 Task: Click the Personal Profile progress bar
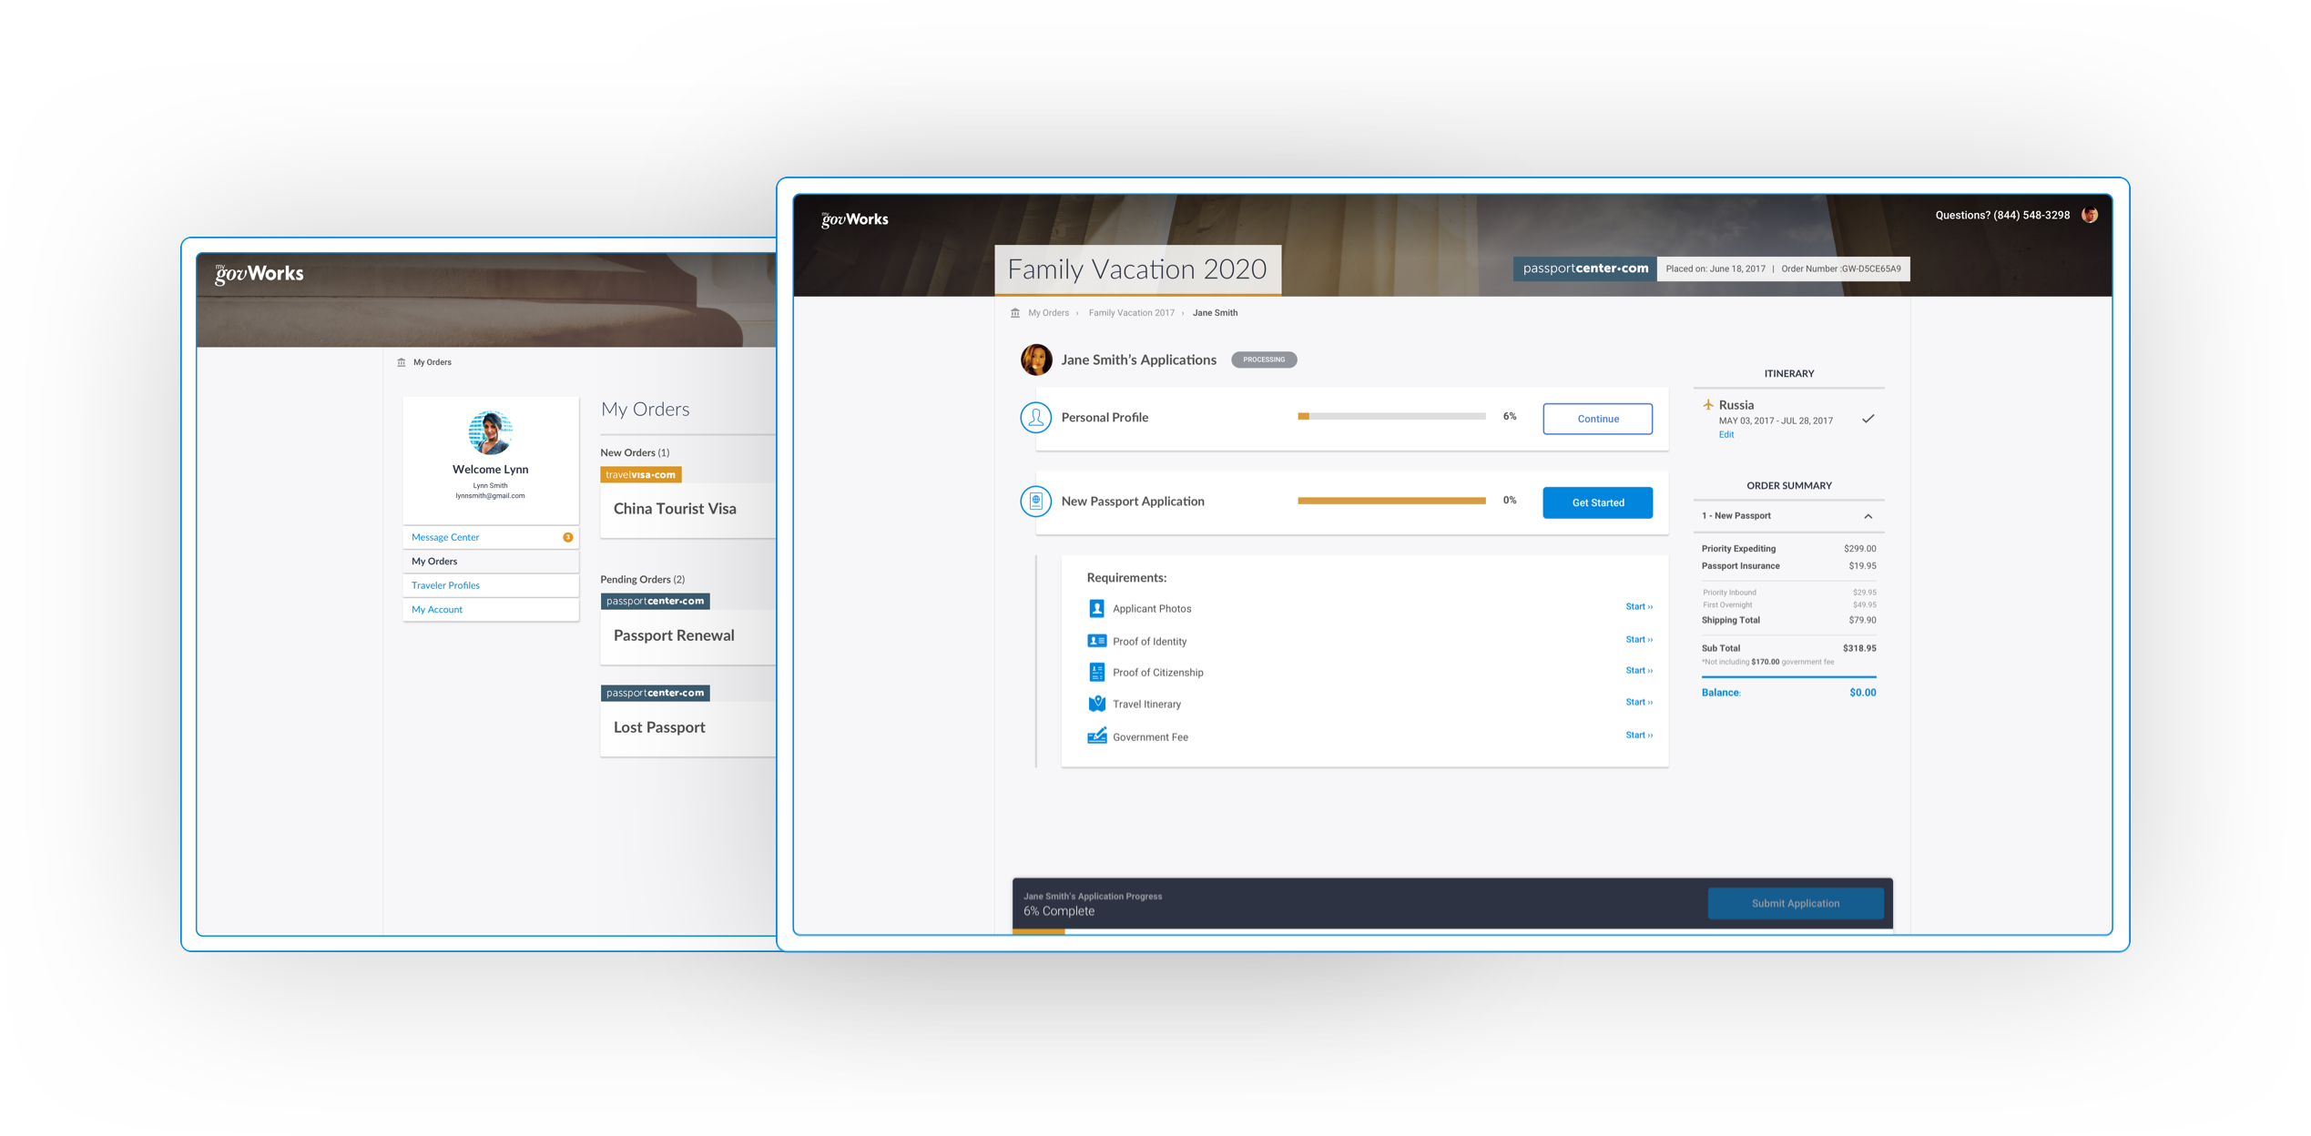point(1390,417)
